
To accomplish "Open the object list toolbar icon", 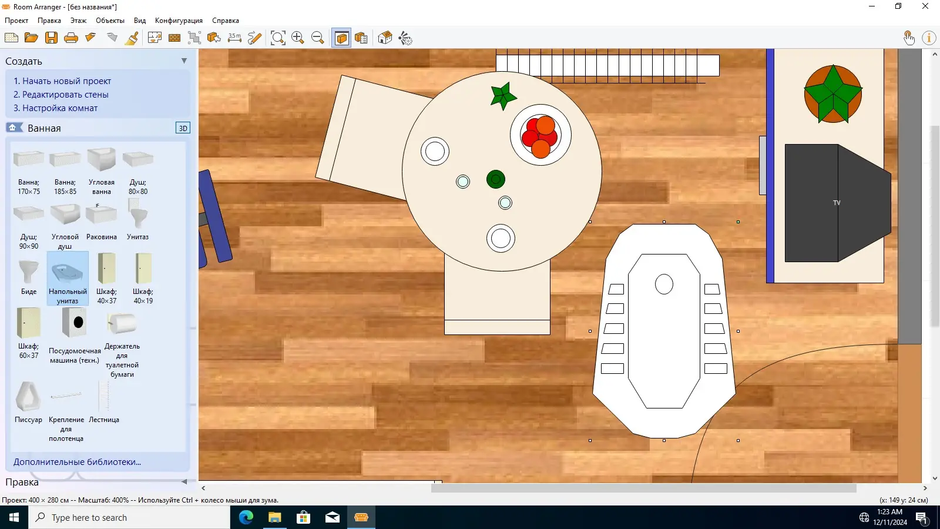I will click(x=361, y=38).
